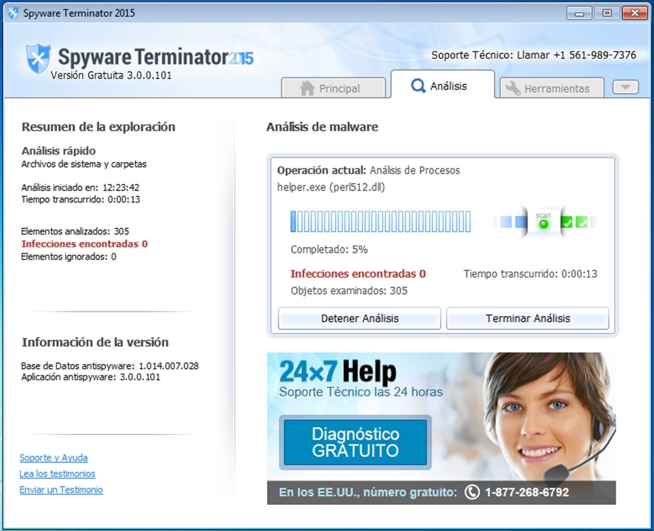Click the Enviar un Testimonio link
Screen dimensions: 654x531
[61, 490]
